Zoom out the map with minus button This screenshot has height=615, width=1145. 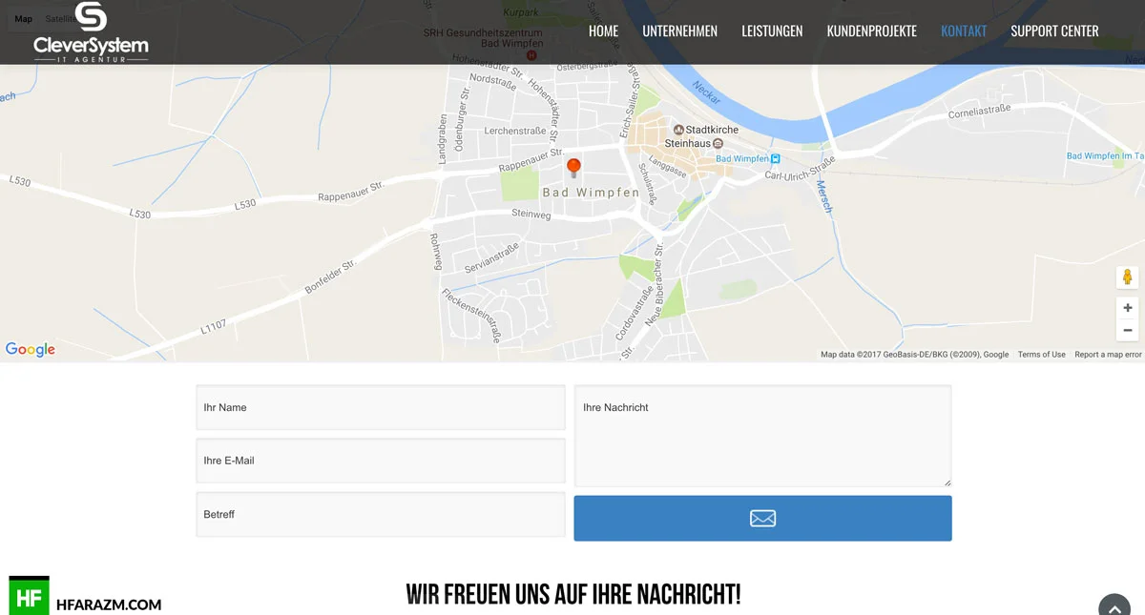[1128, 330]
